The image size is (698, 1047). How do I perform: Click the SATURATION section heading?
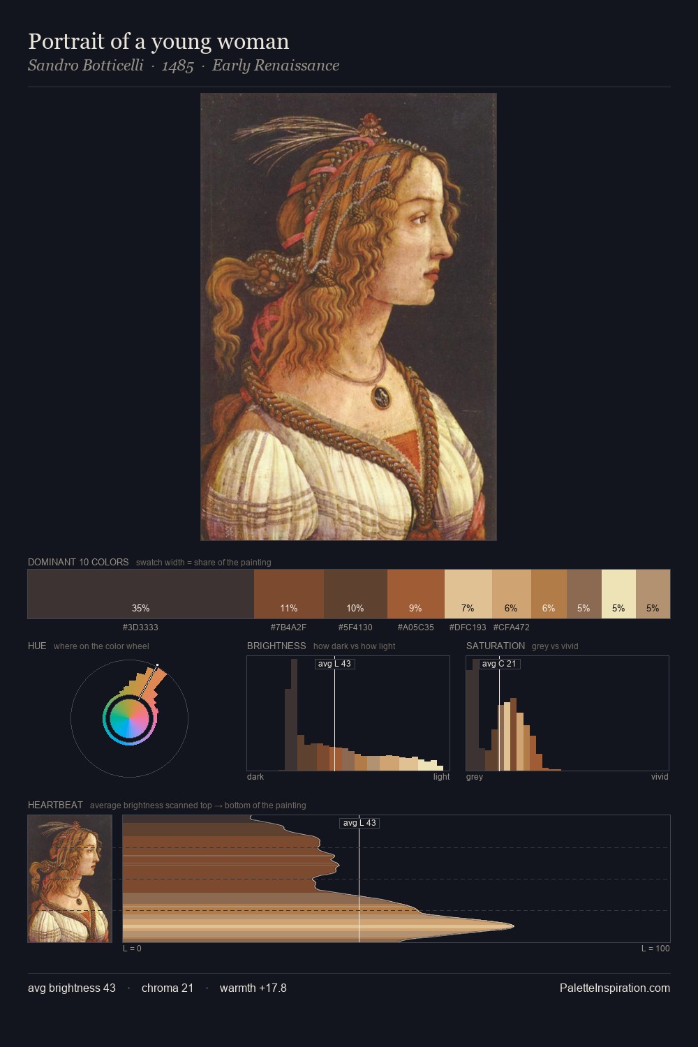pos(496,646)
